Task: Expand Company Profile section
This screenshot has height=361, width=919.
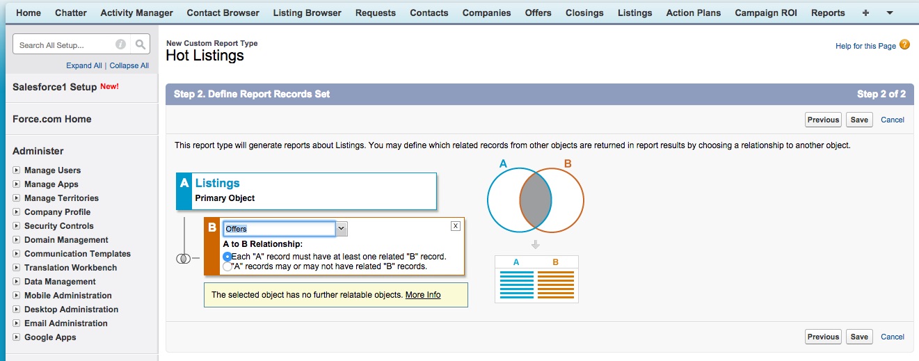Action: coord(17,212)
